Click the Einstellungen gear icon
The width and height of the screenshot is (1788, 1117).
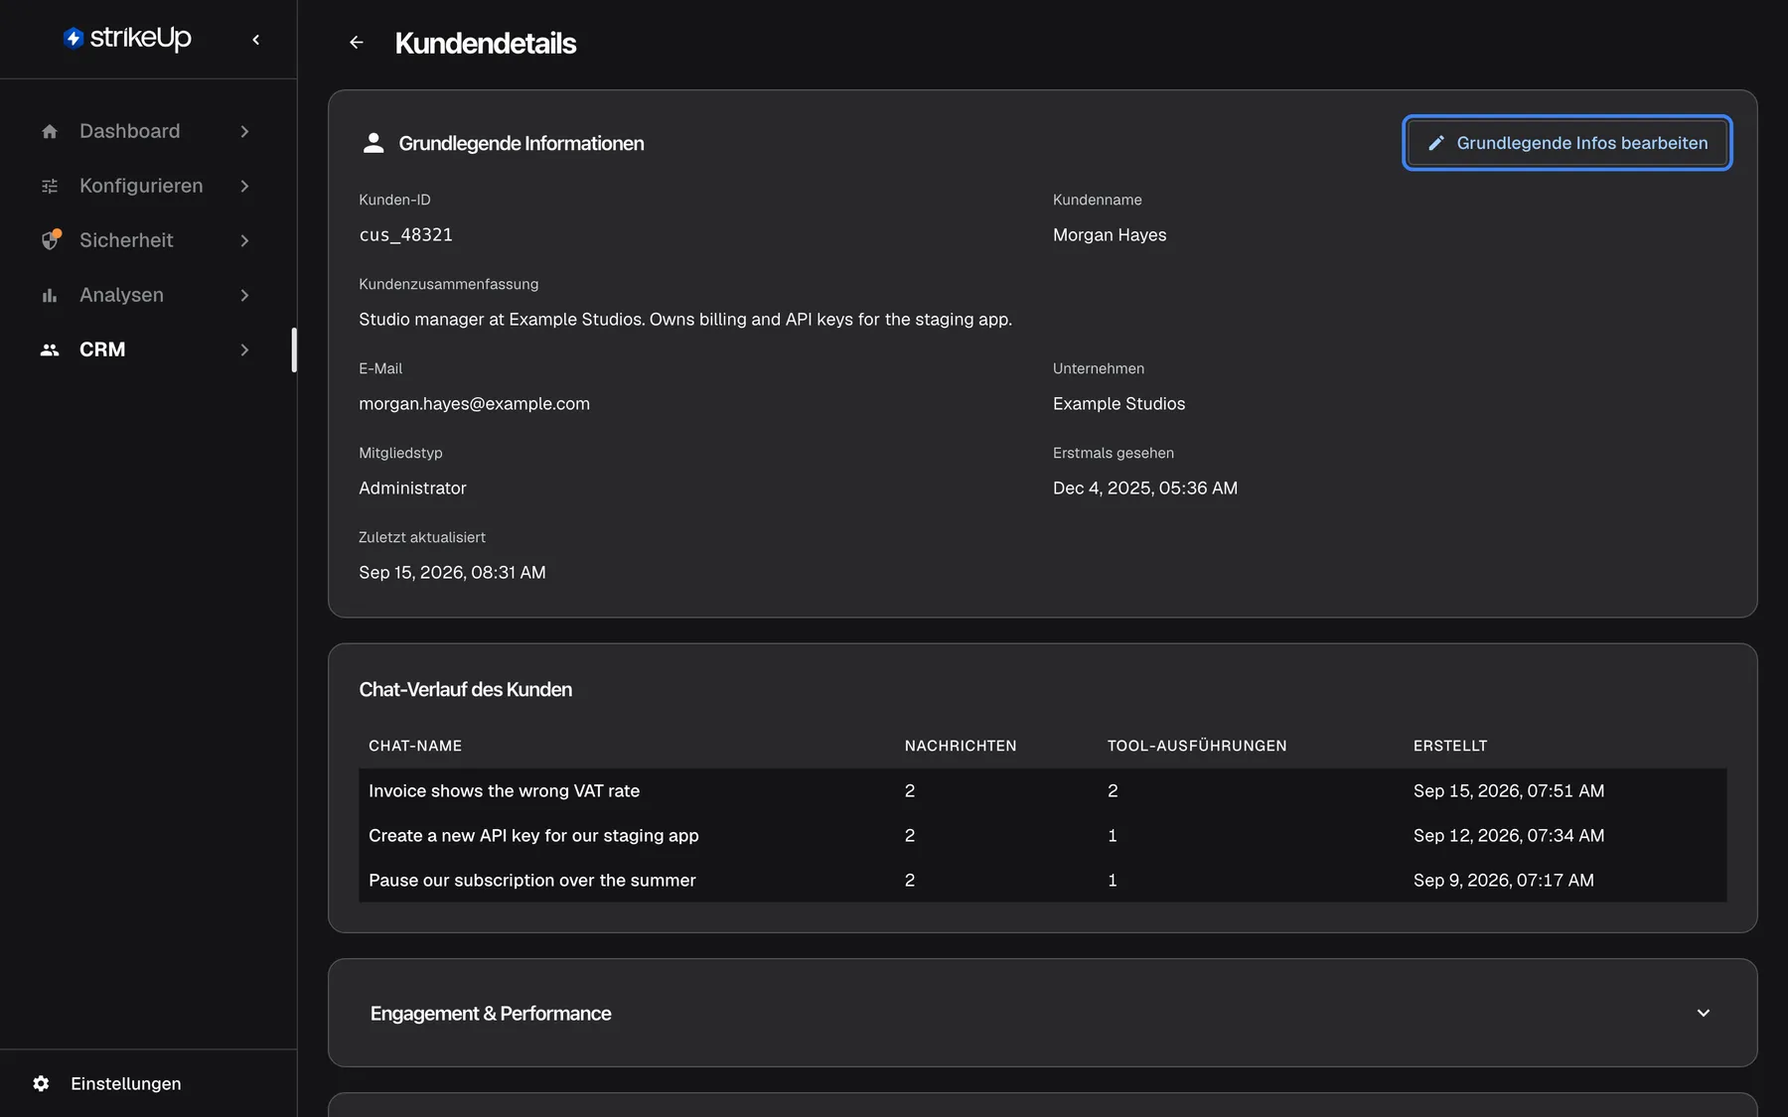pos(41,1083)
